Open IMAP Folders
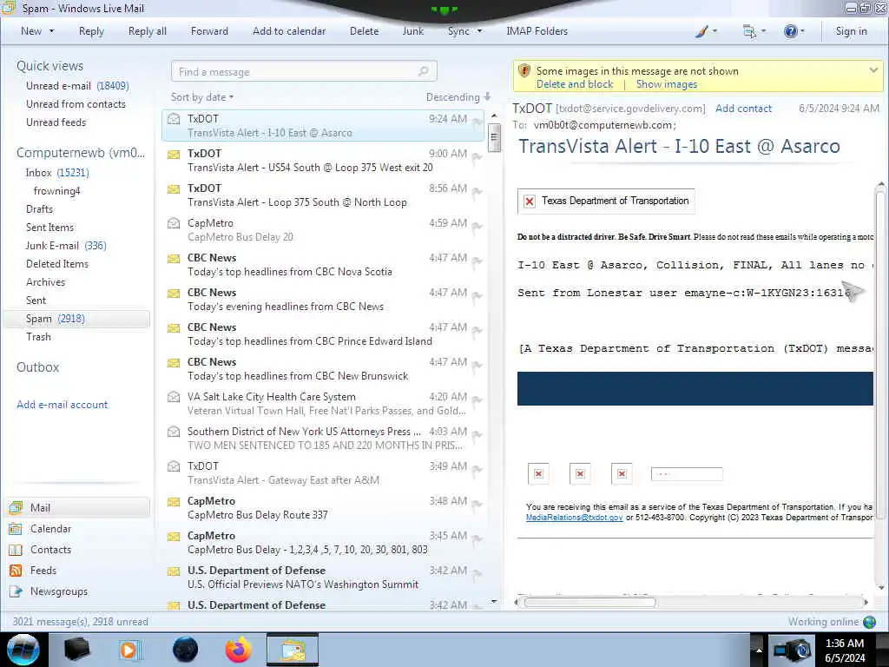 pos(537,31)
